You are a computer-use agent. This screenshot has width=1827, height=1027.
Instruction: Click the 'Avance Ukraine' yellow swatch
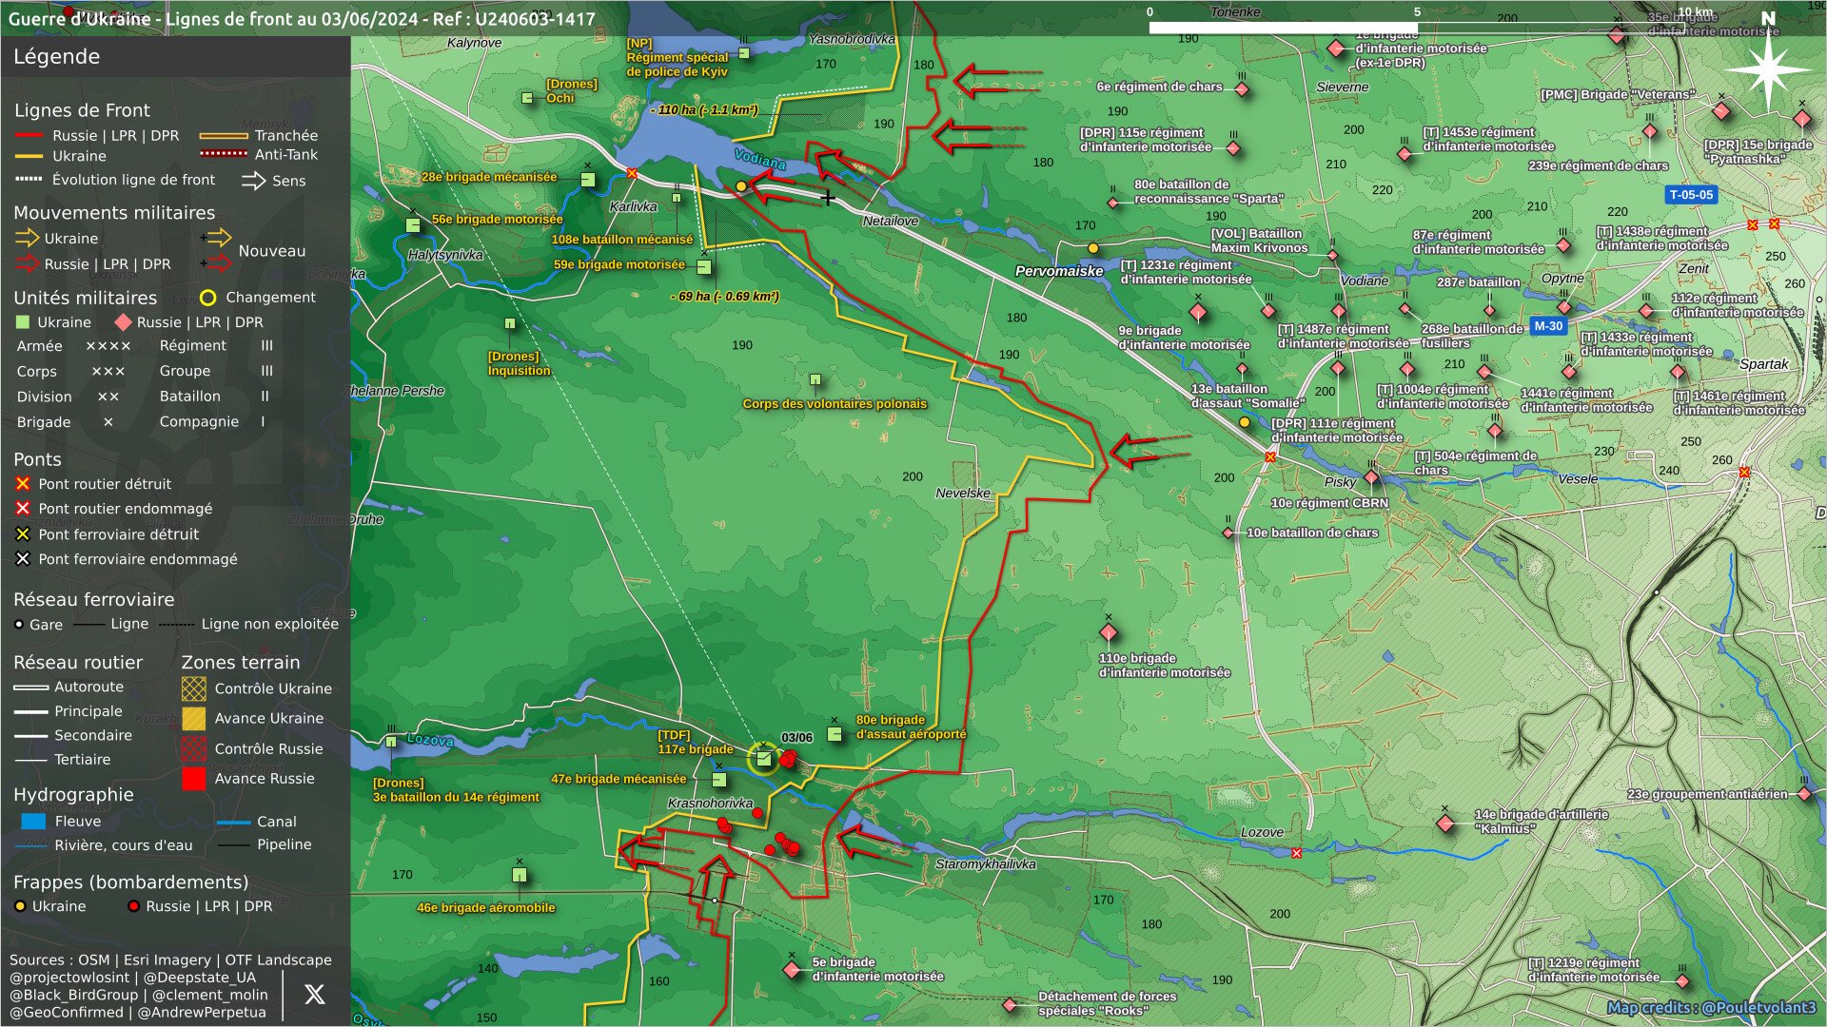(193, 719)
